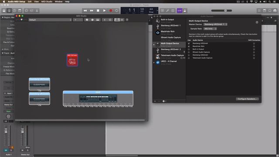This screenshot has height=157, width=279.
Task: Rewind playback in Logic transport
Action: click(x=85, y=10)
